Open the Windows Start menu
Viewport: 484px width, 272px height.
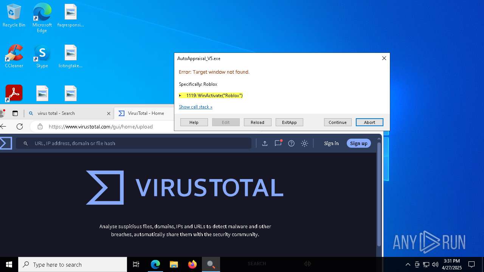pyautogui.click(x=9, y=264)
